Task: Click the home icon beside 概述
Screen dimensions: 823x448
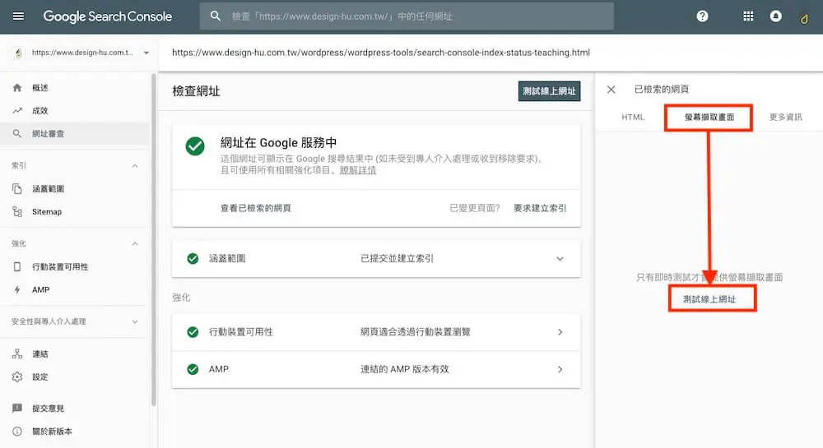Action: 17,87
